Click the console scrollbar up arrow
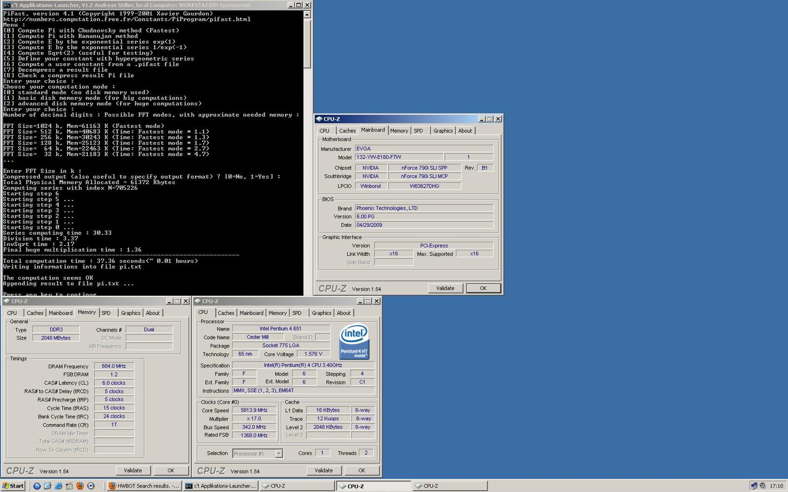788x492 pixels. click(307, 14)
